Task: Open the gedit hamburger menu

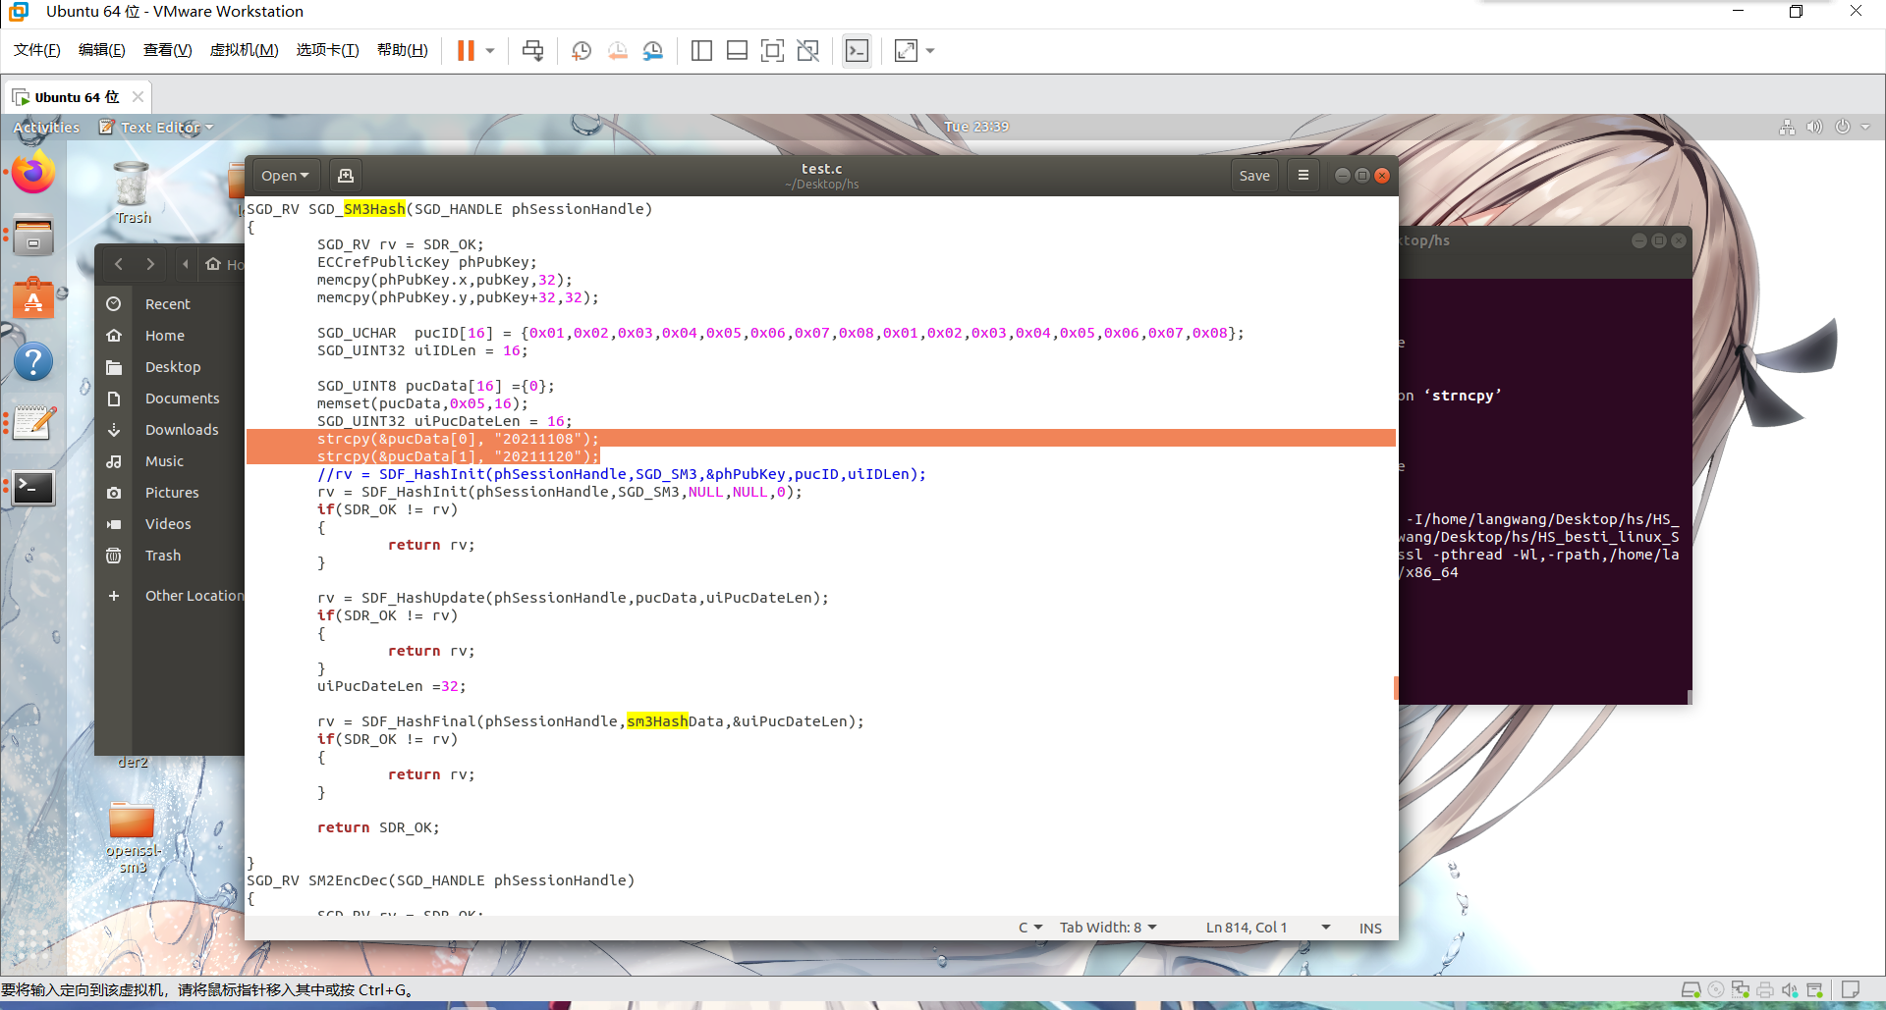Action: [x=1304, y=176]
